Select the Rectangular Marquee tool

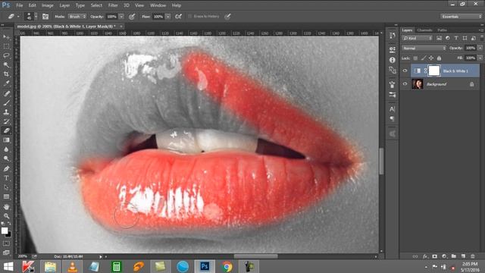tap(6, 46)
